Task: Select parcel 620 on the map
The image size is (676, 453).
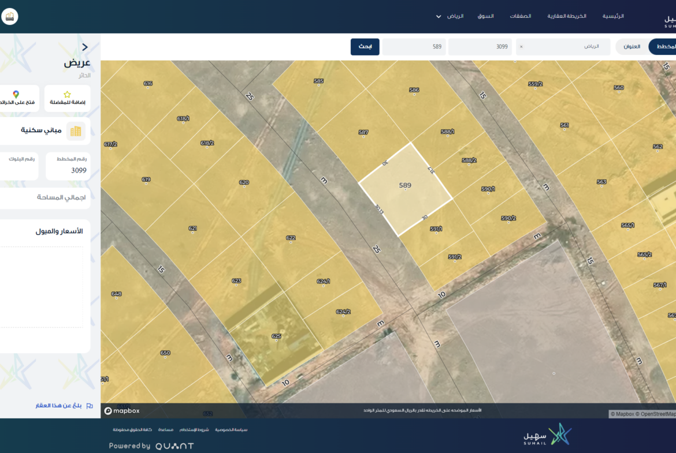Action: point(243,184)
